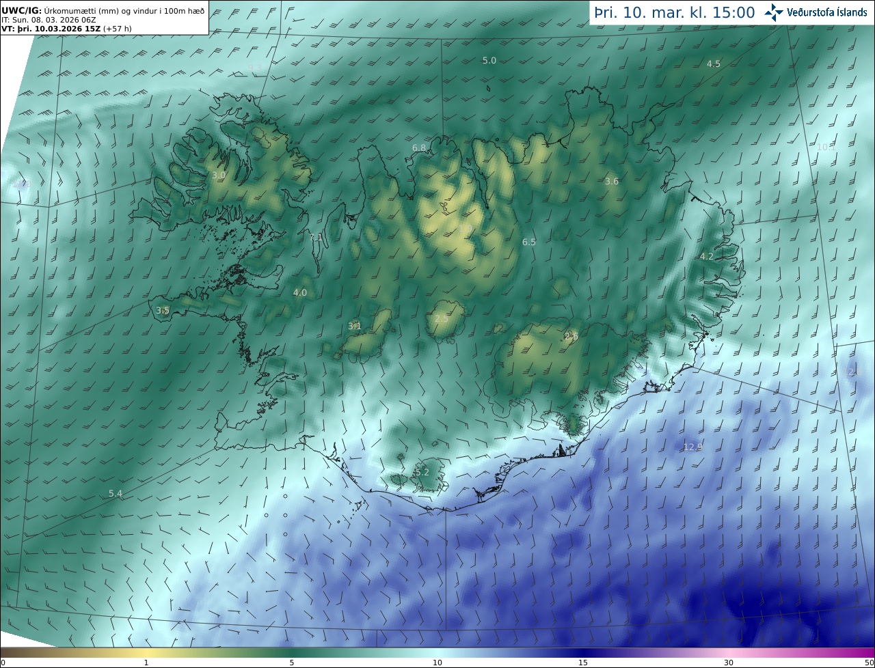Image resolution: width=875 pixels, height=668 pixels.
Task: Click the map value 4.2
Action: pyautogui.click(x=707, y=257)
